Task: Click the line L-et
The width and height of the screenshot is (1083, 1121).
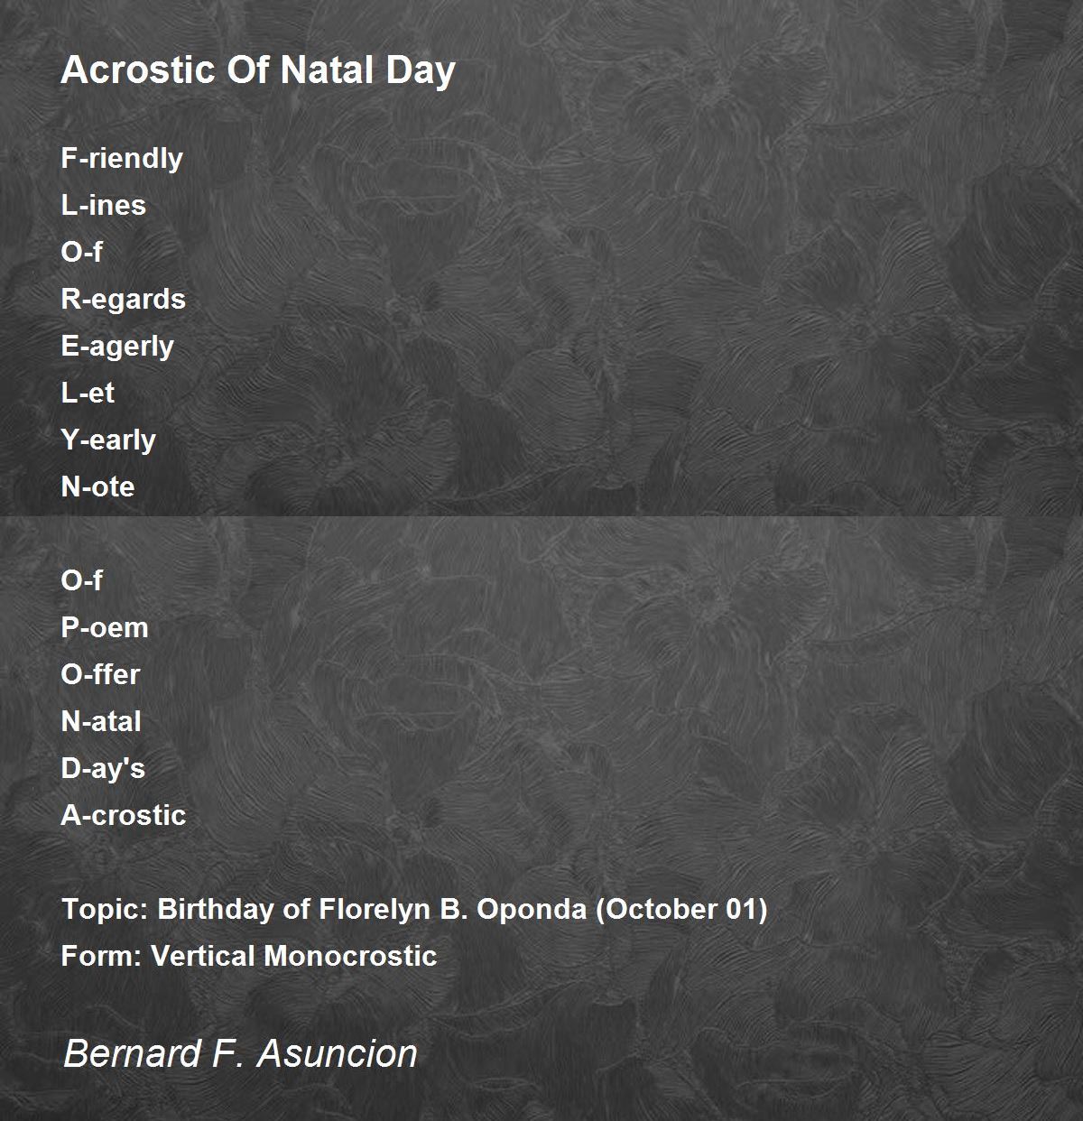Action: (88, 393)
